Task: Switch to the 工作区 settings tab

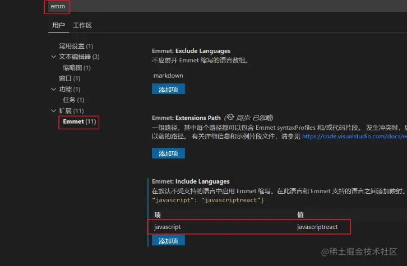Action: 82,25
